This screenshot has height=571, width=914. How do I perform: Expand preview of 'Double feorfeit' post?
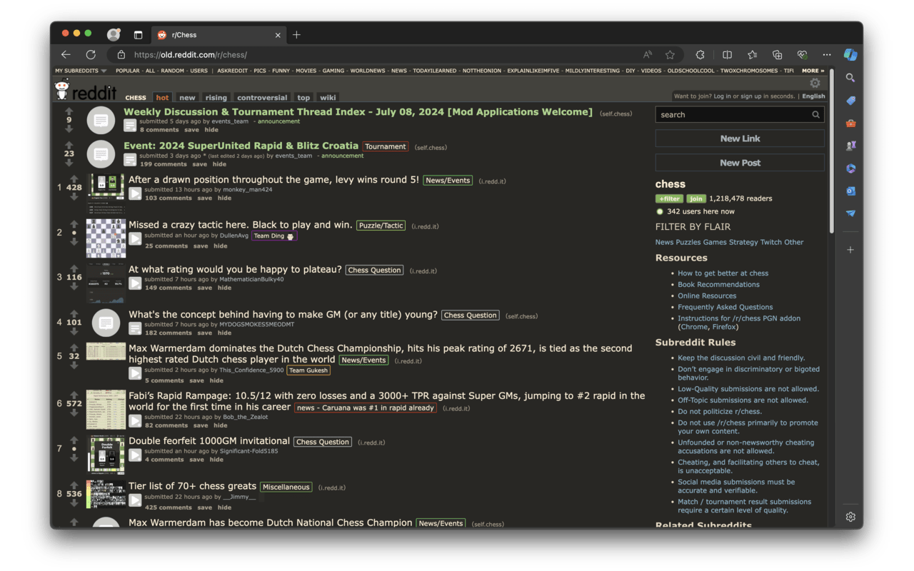click(135, 455)
